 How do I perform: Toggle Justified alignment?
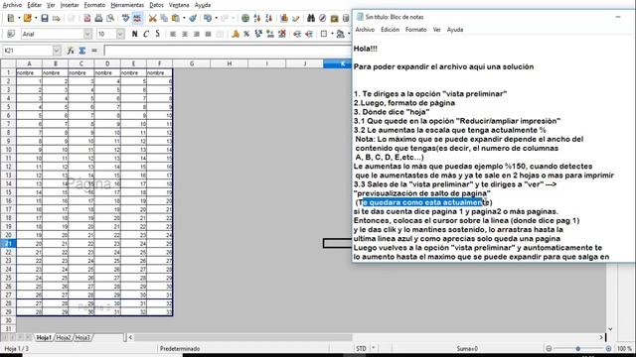tap(208, 34)
